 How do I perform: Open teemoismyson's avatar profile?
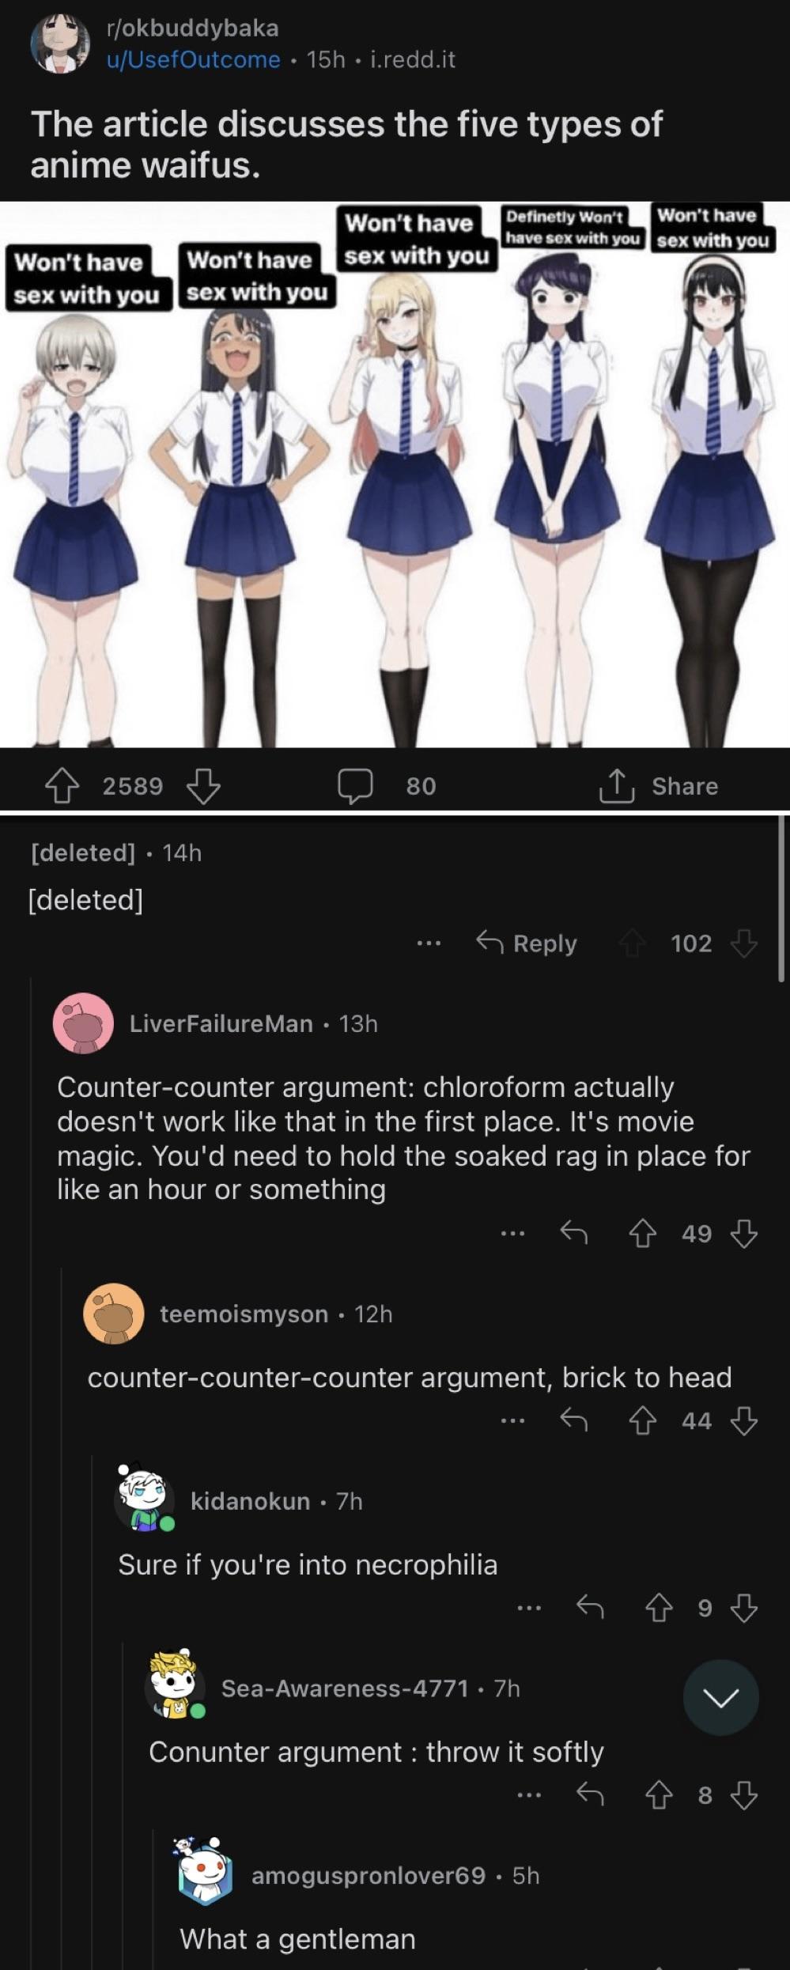(x=114, y=1314)
